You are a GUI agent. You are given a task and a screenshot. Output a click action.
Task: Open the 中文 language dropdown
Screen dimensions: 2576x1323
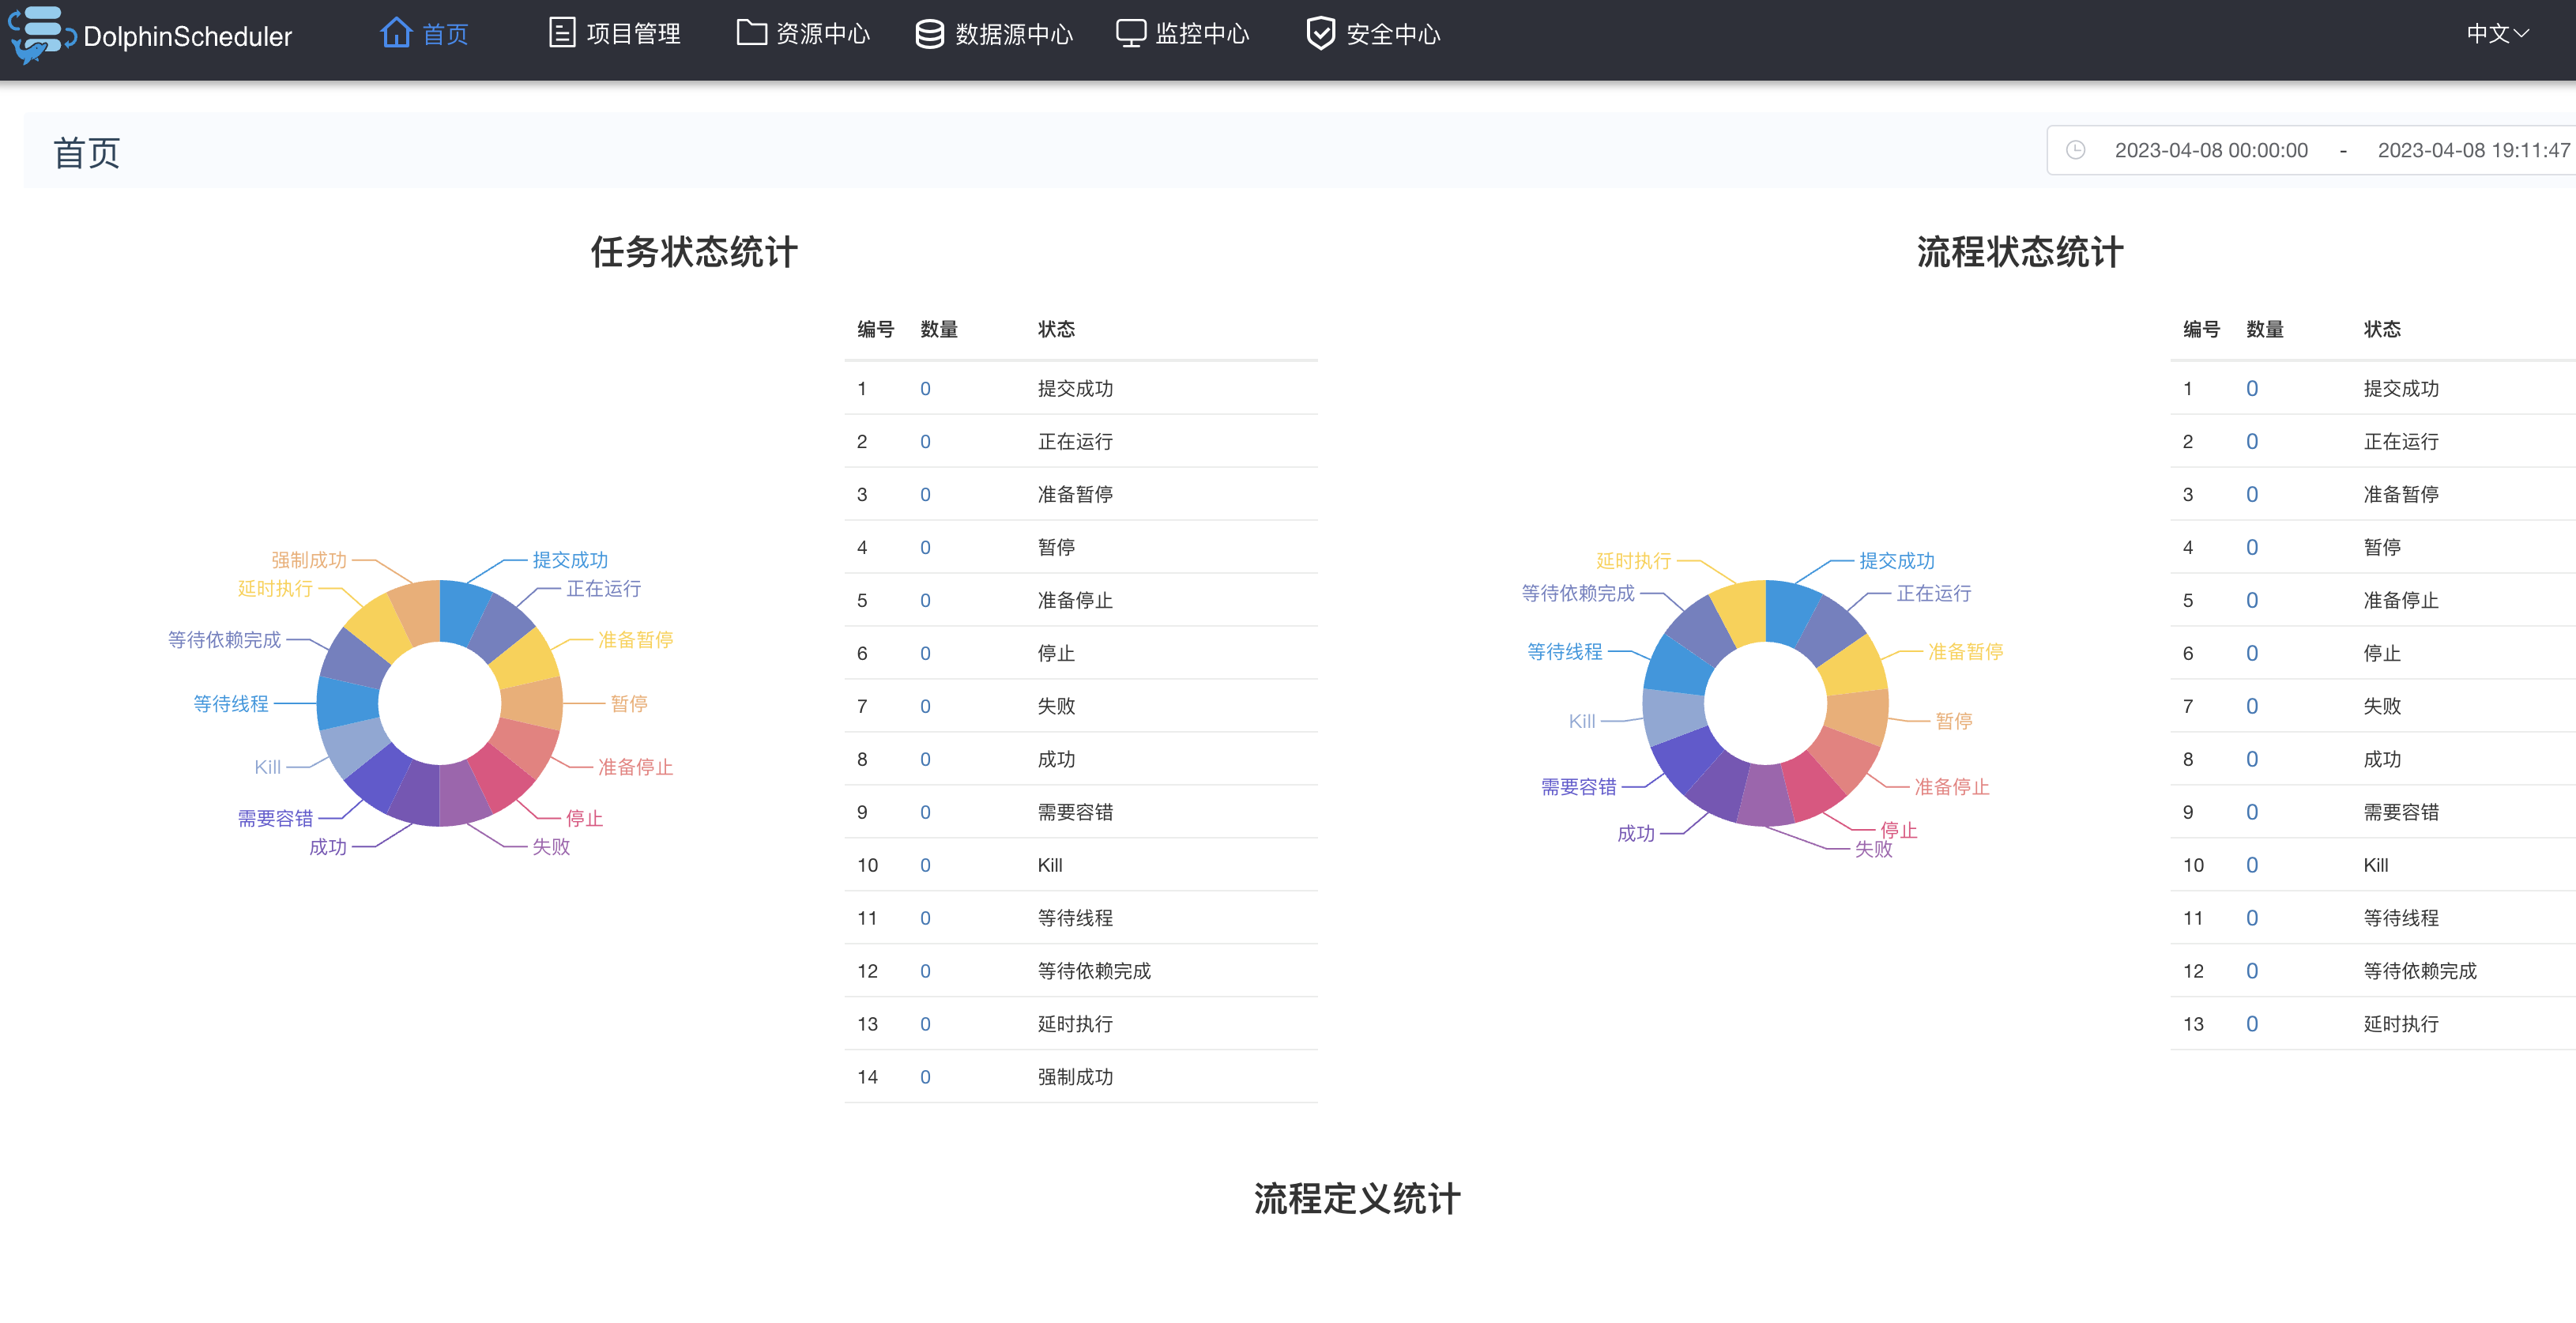point(2496,34)
